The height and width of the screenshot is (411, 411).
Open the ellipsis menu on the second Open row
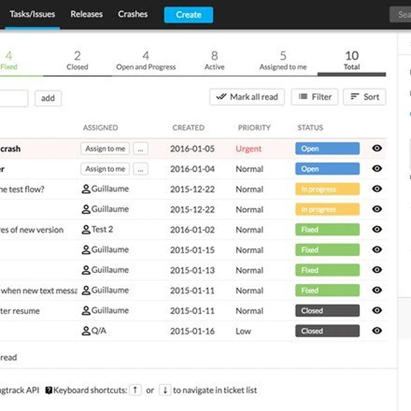pyautogui.click(x=140, y=169)
